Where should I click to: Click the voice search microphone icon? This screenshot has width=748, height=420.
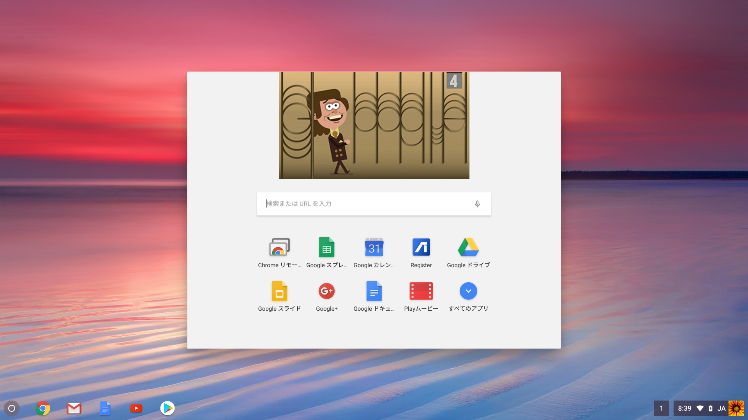pyautogui.click(x=477, y=204)
